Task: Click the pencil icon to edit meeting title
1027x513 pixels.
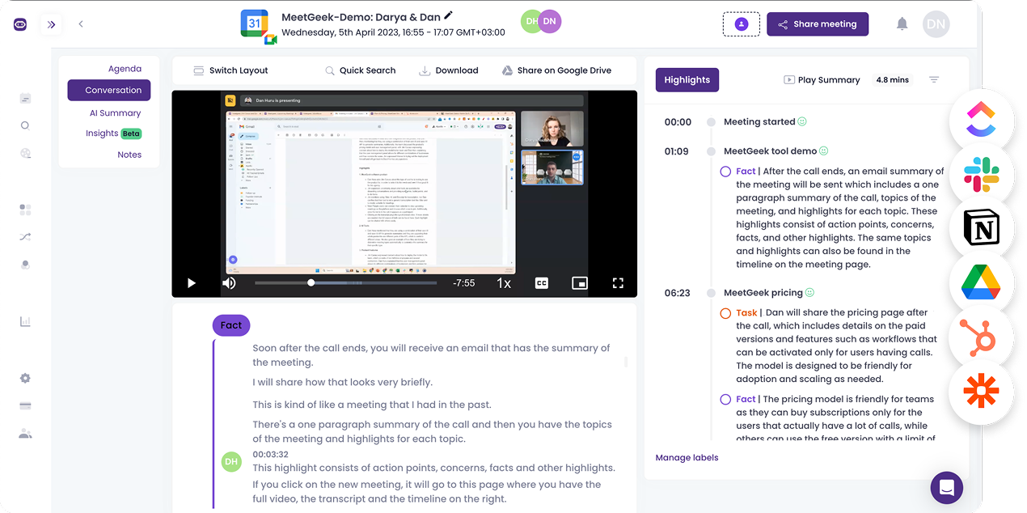Action: 449,15
